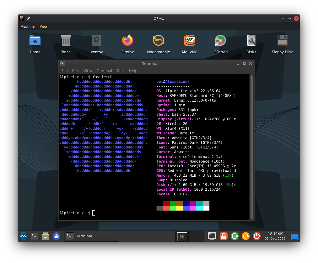Click the Terminal taskbar window button
Screen dimensions: 318x263
[x=92, y=236]
